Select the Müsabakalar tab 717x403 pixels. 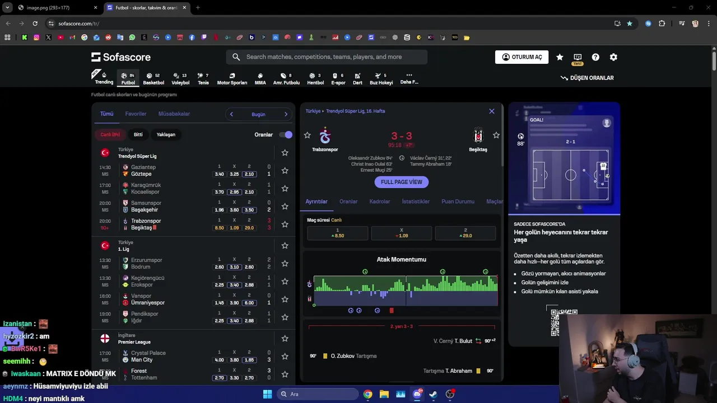(174, 114)
